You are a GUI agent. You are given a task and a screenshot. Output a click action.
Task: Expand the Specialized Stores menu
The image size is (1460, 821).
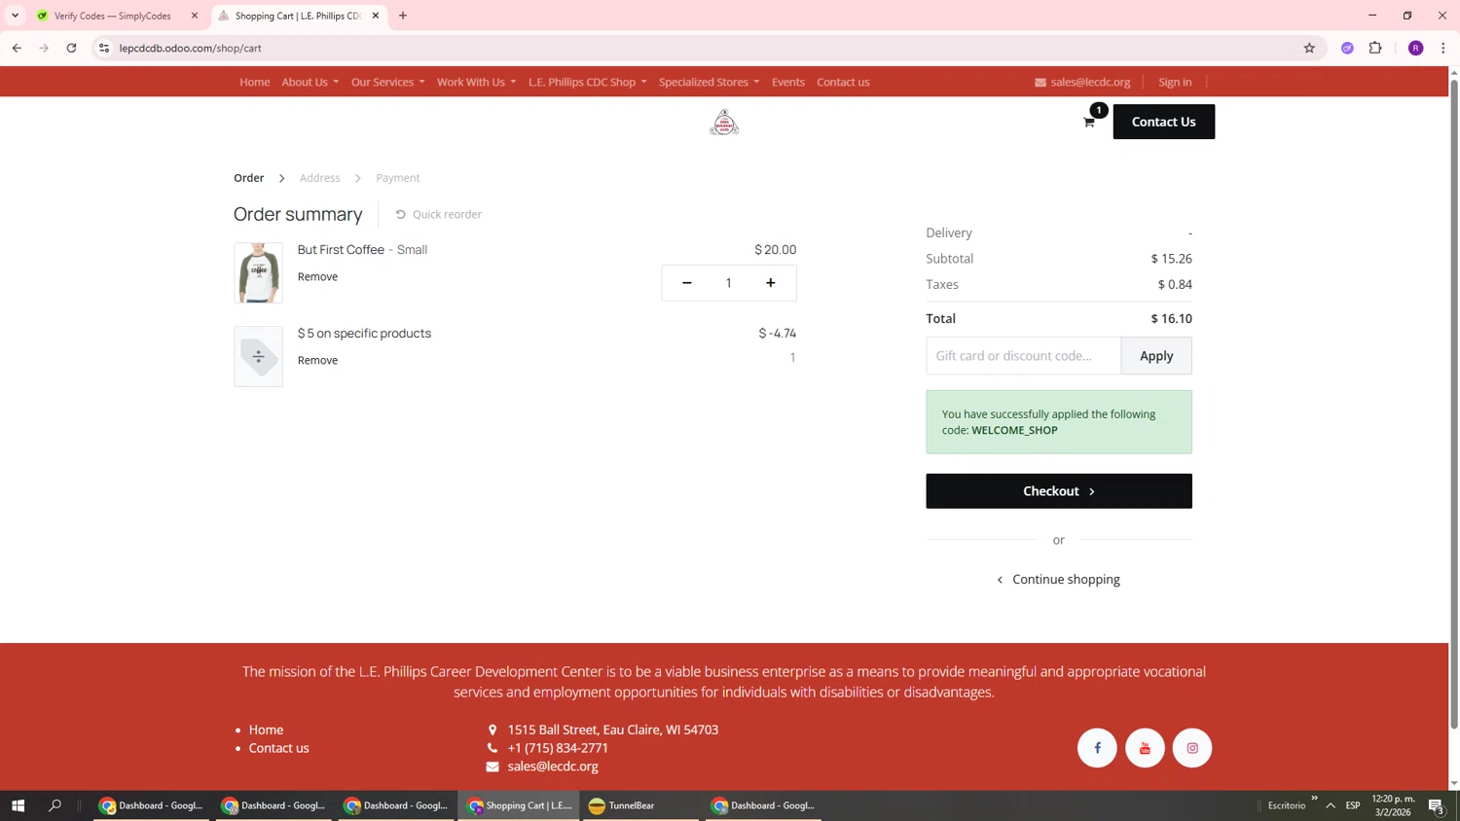click(x=709, y=82)
